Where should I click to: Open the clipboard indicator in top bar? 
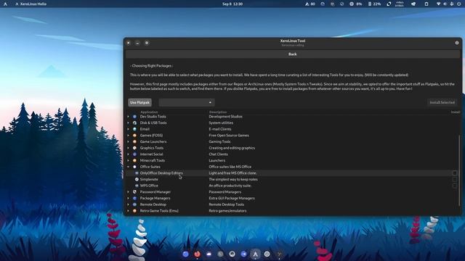pyautogui.click(x=426, y=4)
